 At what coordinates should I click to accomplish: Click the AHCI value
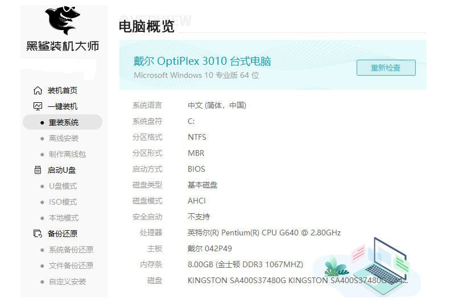197,201
